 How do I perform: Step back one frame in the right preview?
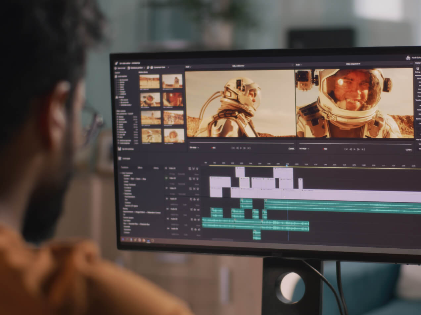coord(351,149)
